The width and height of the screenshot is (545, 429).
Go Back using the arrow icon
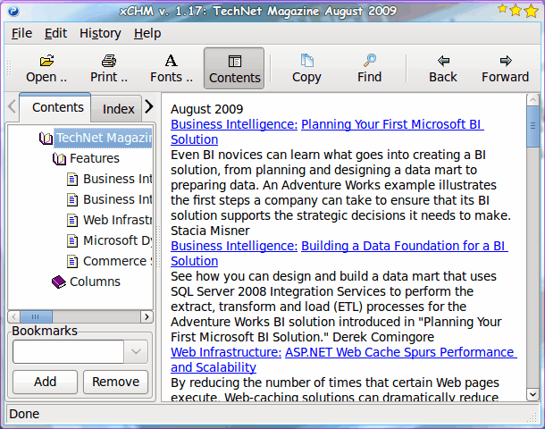[443, 61]
